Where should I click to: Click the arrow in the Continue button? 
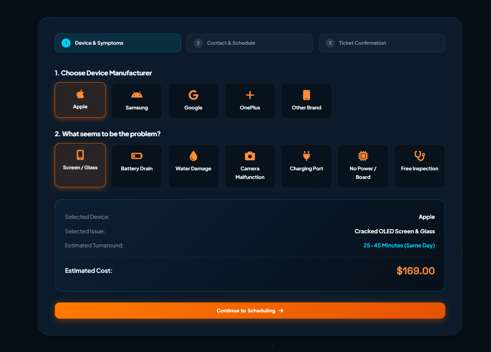coord(281,310)
